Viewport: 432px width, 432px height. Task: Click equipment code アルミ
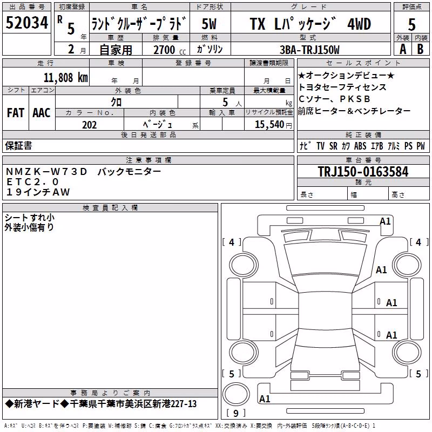point(394,146)
